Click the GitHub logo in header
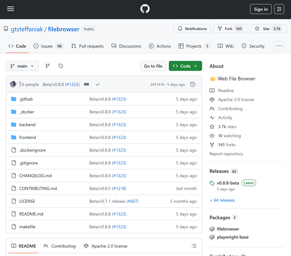Screen dimensions: 291x256 pyautogui.click(x=145, y=9)
